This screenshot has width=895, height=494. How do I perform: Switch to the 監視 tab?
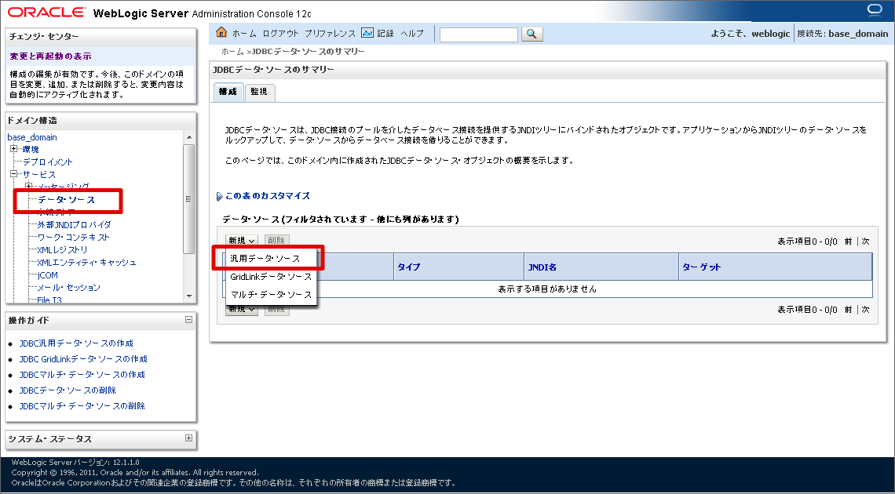click(x=260, y=92)
